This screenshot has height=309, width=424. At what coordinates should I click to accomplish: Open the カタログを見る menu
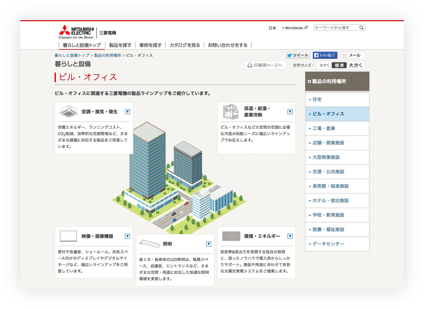pos(185,45)
